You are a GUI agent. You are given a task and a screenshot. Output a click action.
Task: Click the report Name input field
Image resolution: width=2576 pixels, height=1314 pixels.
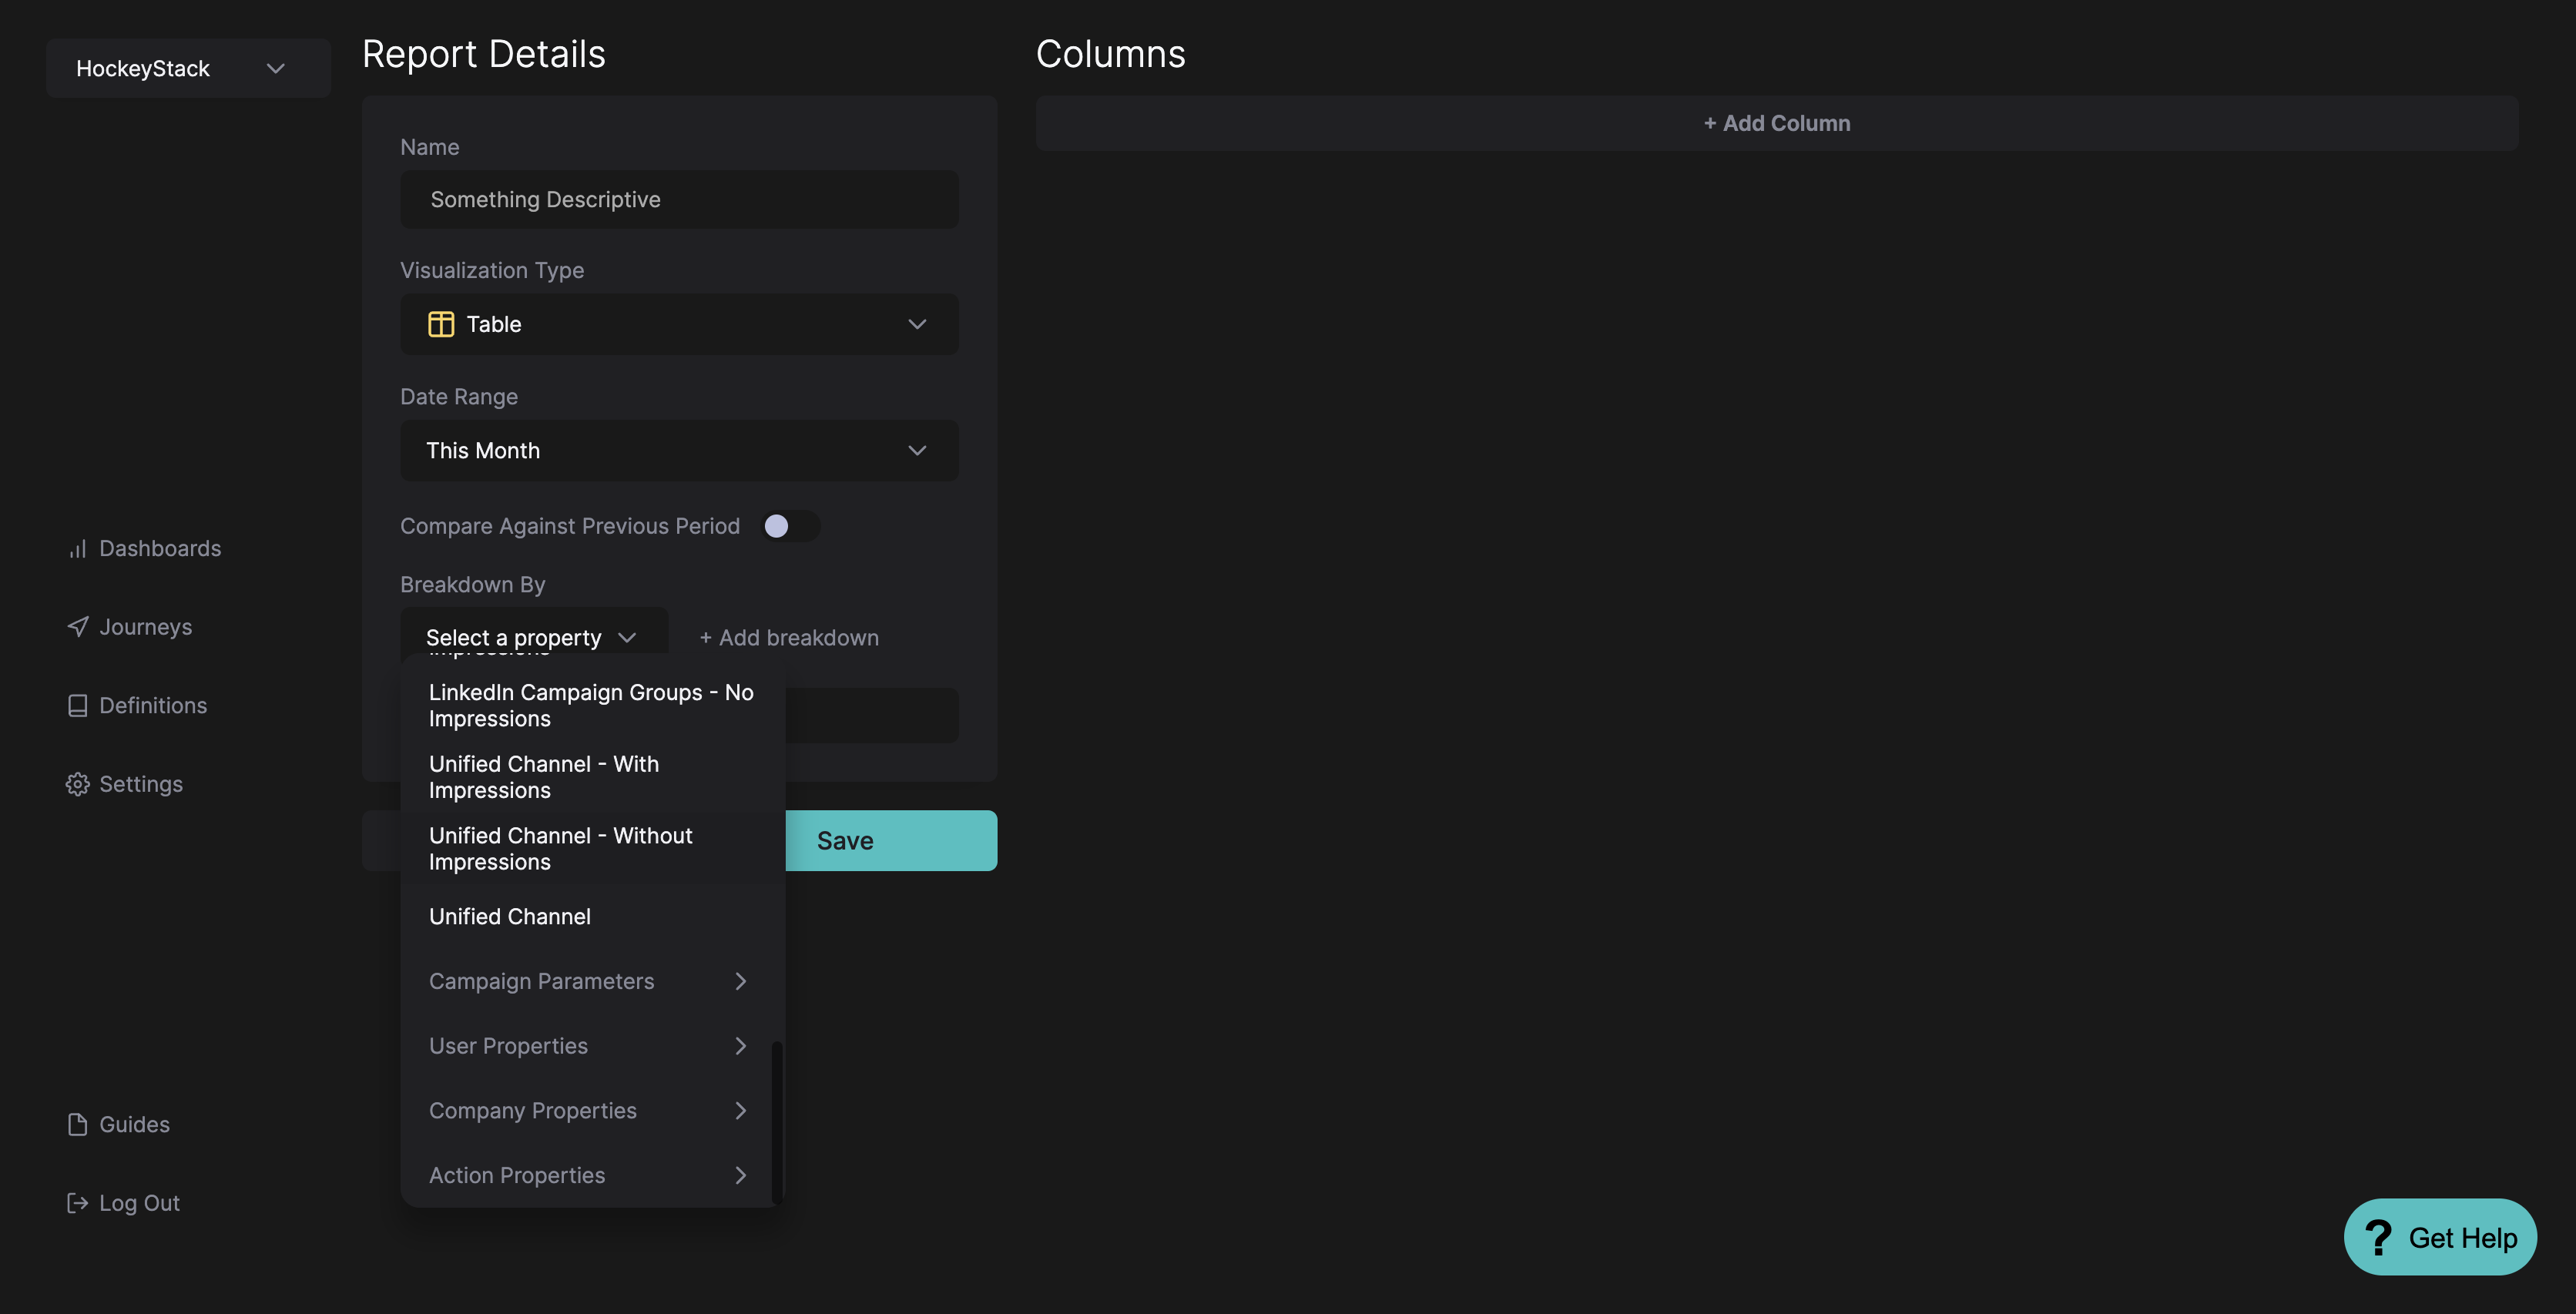pos(679,199)
